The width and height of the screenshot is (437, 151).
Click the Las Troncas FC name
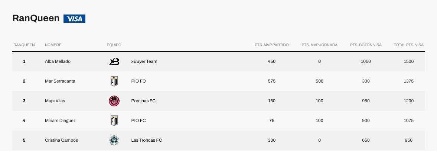(146, 140)
